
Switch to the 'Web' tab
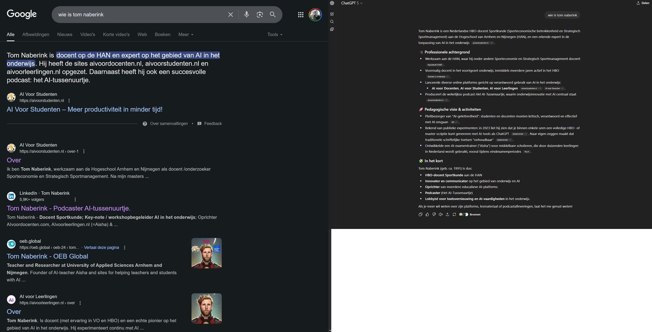(x=142, y=34)
